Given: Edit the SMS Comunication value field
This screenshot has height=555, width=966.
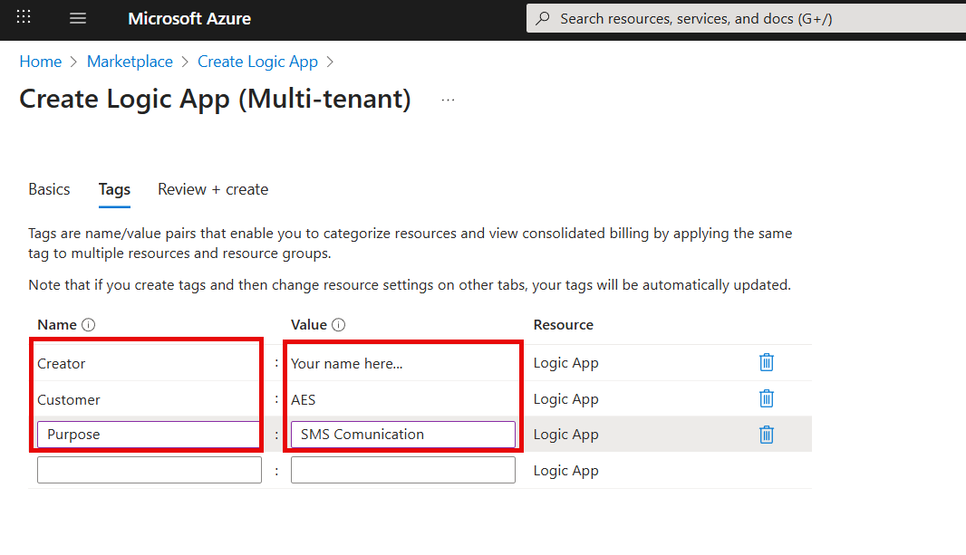Looking at the screenshot, I should tap(402, 435).
